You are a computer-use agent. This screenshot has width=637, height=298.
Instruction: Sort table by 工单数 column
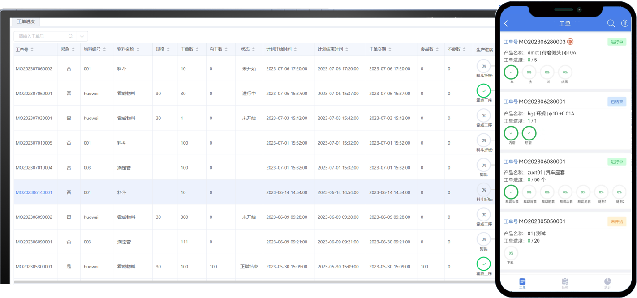[x=197, y=49]
